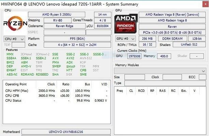Click the DDR4 SDRAM memory type field
The height and width of the screenshot is (136, 209).
click(x=173, y=39)
